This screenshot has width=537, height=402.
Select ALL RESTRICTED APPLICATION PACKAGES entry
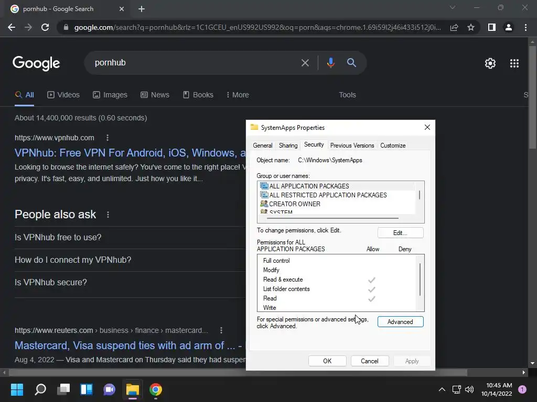[337, 195]
